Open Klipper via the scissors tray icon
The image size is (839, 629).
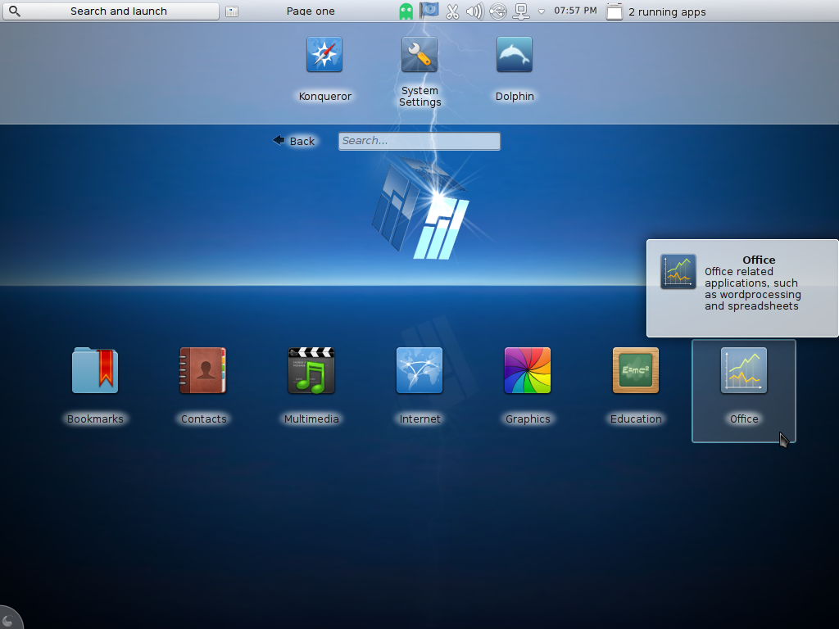point(451,11)
